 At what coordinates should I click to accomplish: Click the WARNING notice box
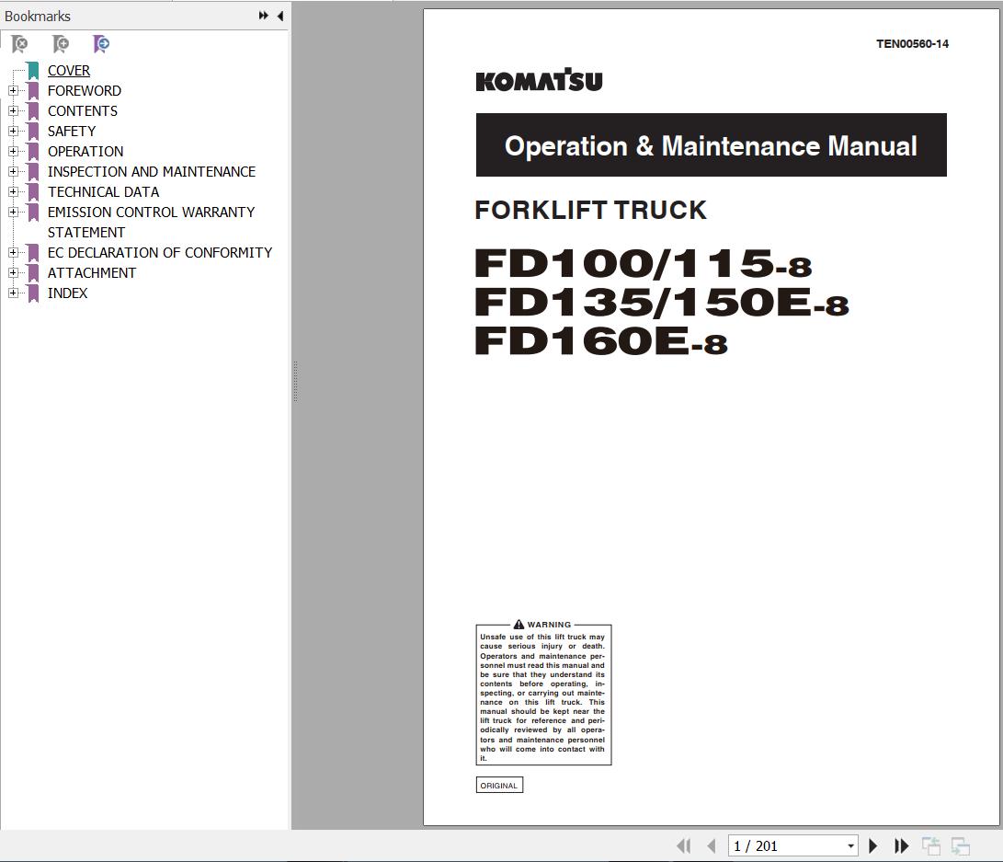[x=543, y=693]
